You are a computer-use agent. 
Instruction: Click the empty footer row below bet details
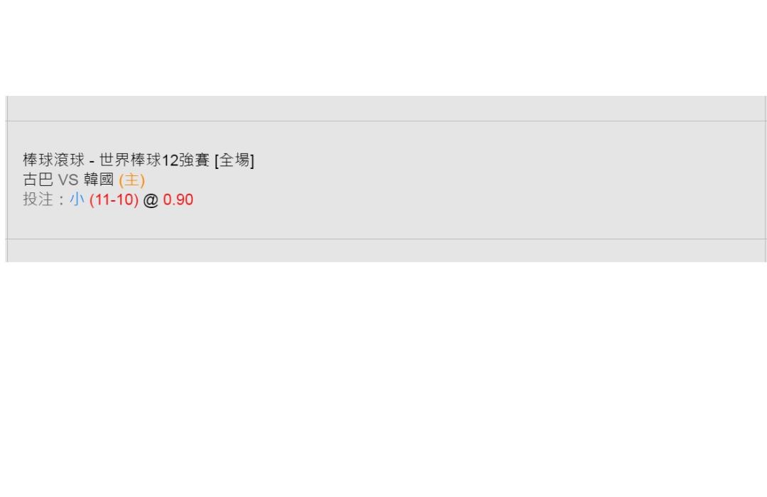coord(386,251)
